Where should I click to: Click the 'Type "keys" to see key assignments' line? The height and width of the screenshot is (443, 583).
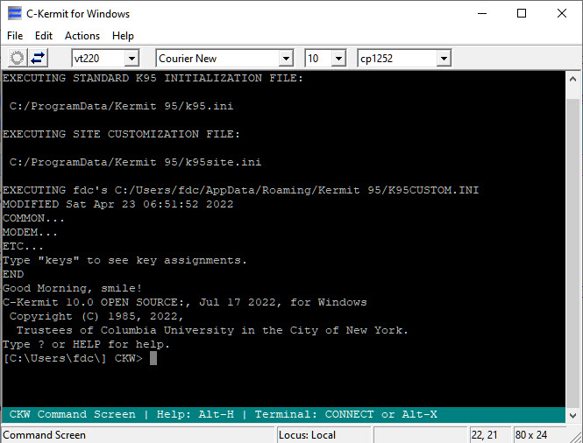tap(124, 260)
